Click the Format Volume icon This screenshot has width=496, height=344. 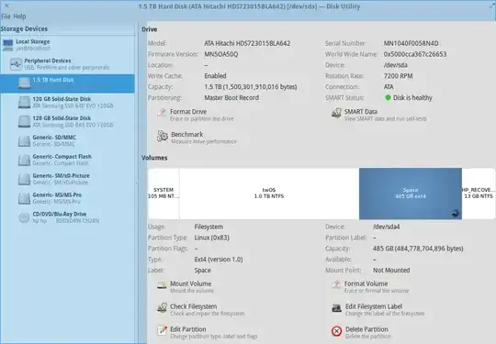(336, 284)
